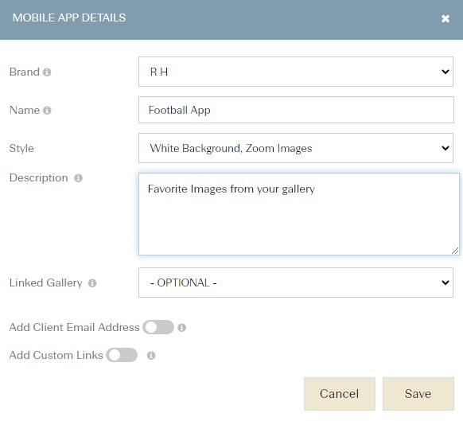
Task: Click the Linked Gallery info icon
Action: (92, 283)
